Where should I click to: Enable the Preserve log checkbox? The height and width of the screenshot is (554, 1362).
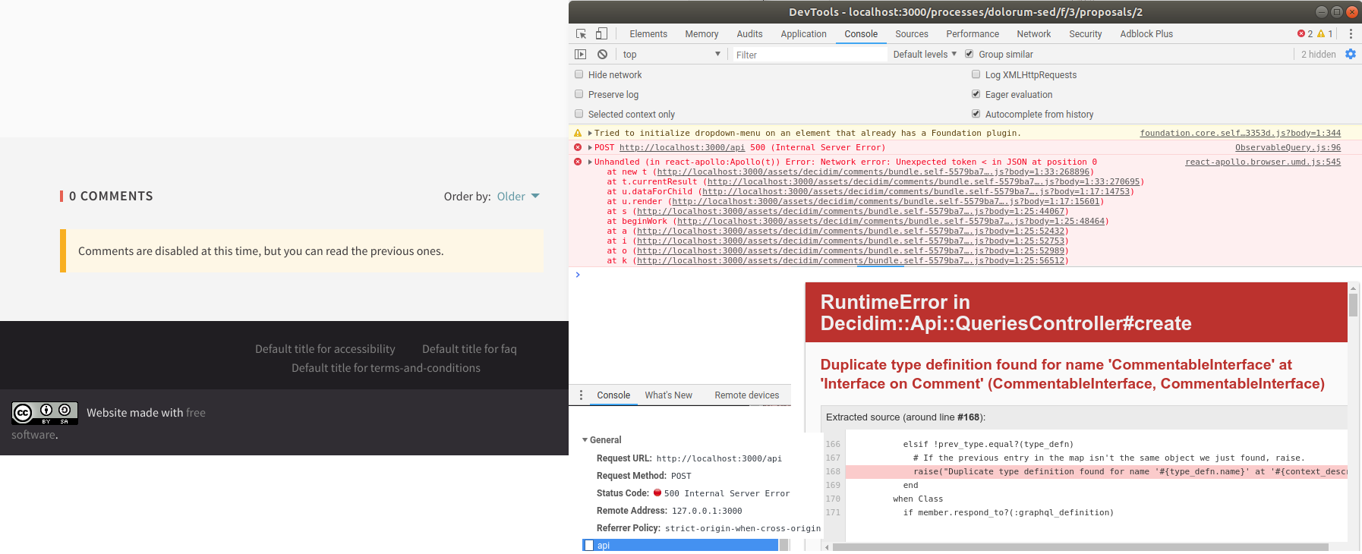click(x=579, y=94)
